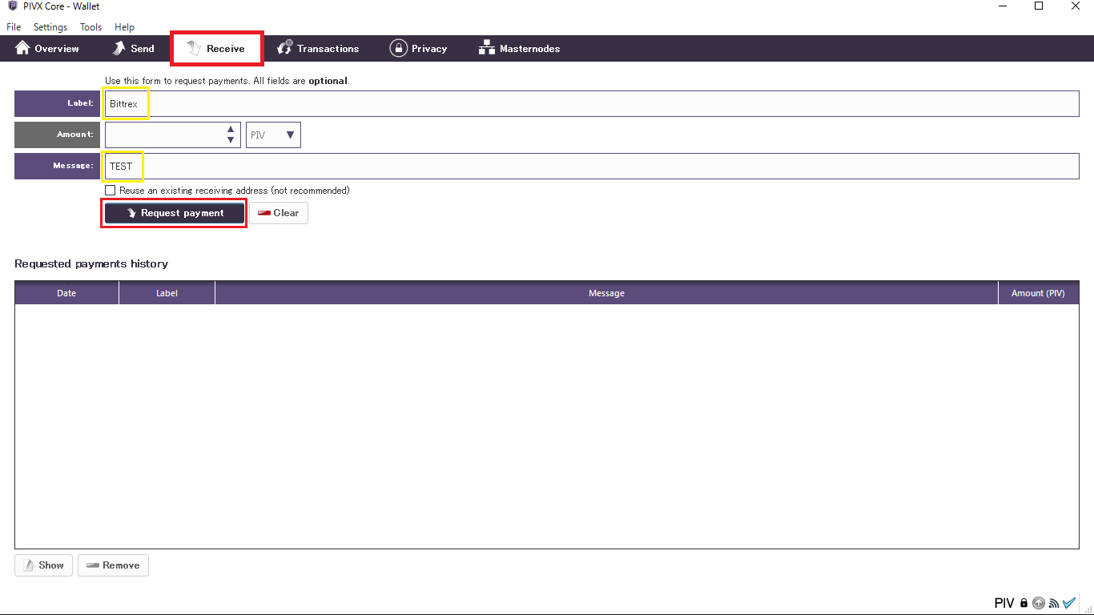Open the Tools menu

tap(90, 27)
